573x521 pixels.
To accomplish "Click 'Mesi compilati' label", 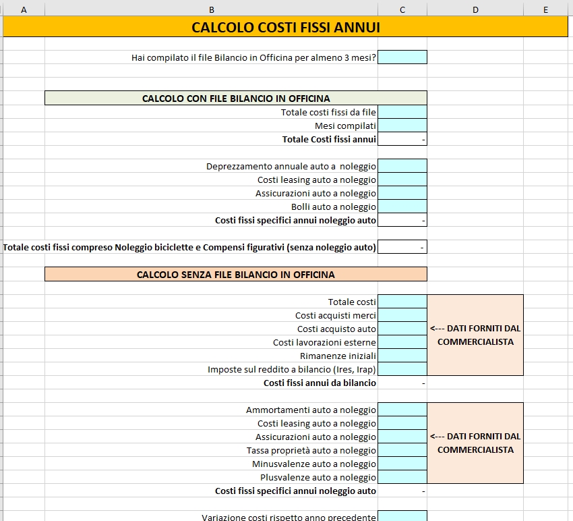I will [x=345, y=126].
